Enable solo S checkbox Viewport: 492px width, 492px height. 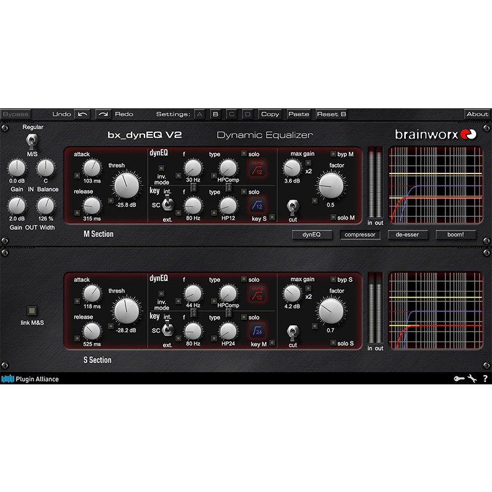point(334,343)
